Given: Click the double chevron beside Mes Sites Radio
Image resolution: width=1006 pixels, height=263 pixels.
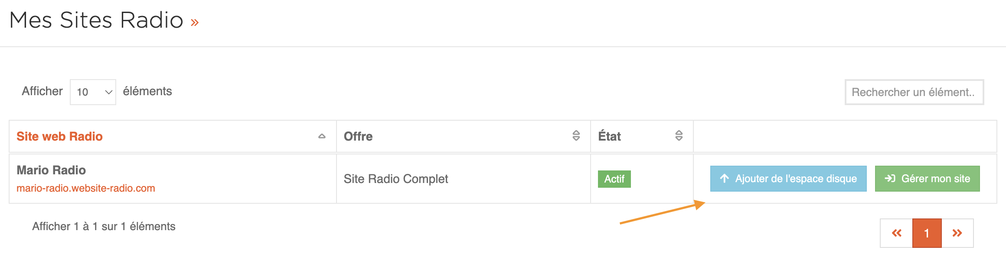Looking at the screenshot, I should [x=195, y=22].
